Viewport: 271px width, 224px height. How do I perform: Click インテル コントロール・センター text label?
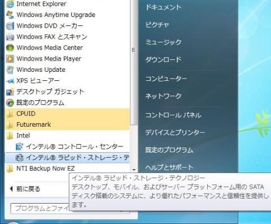click(x=75, y=147)
